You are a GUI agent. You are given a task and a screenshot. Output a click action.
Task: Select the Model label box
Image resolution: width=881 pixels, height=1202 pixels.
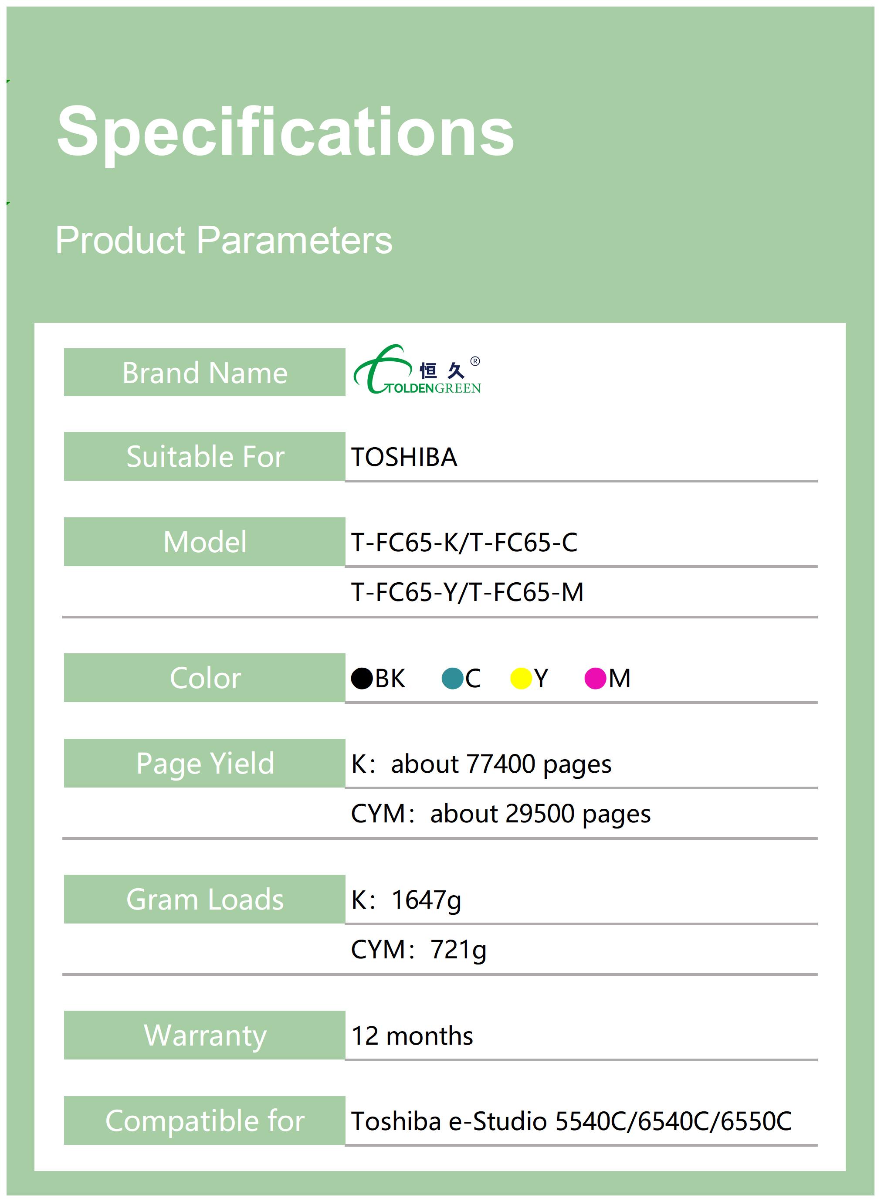coord(204,542)
